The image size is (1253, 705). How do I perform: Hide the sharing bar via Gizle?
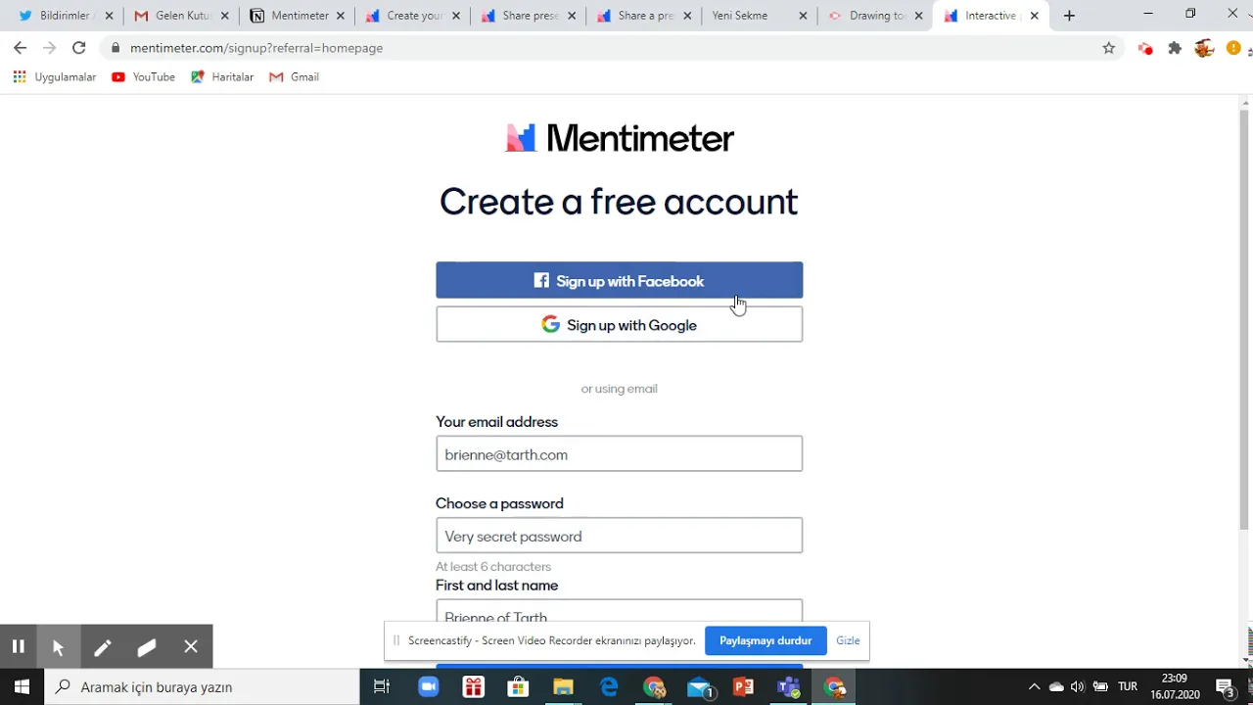coord(848,640)
